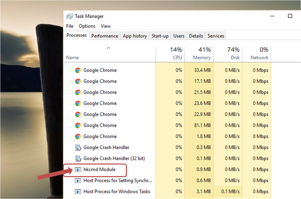Click the icon of the 17.1 MB Chrome process
Image resolution: width=301 pixels, height=199 pixels.
78,82
